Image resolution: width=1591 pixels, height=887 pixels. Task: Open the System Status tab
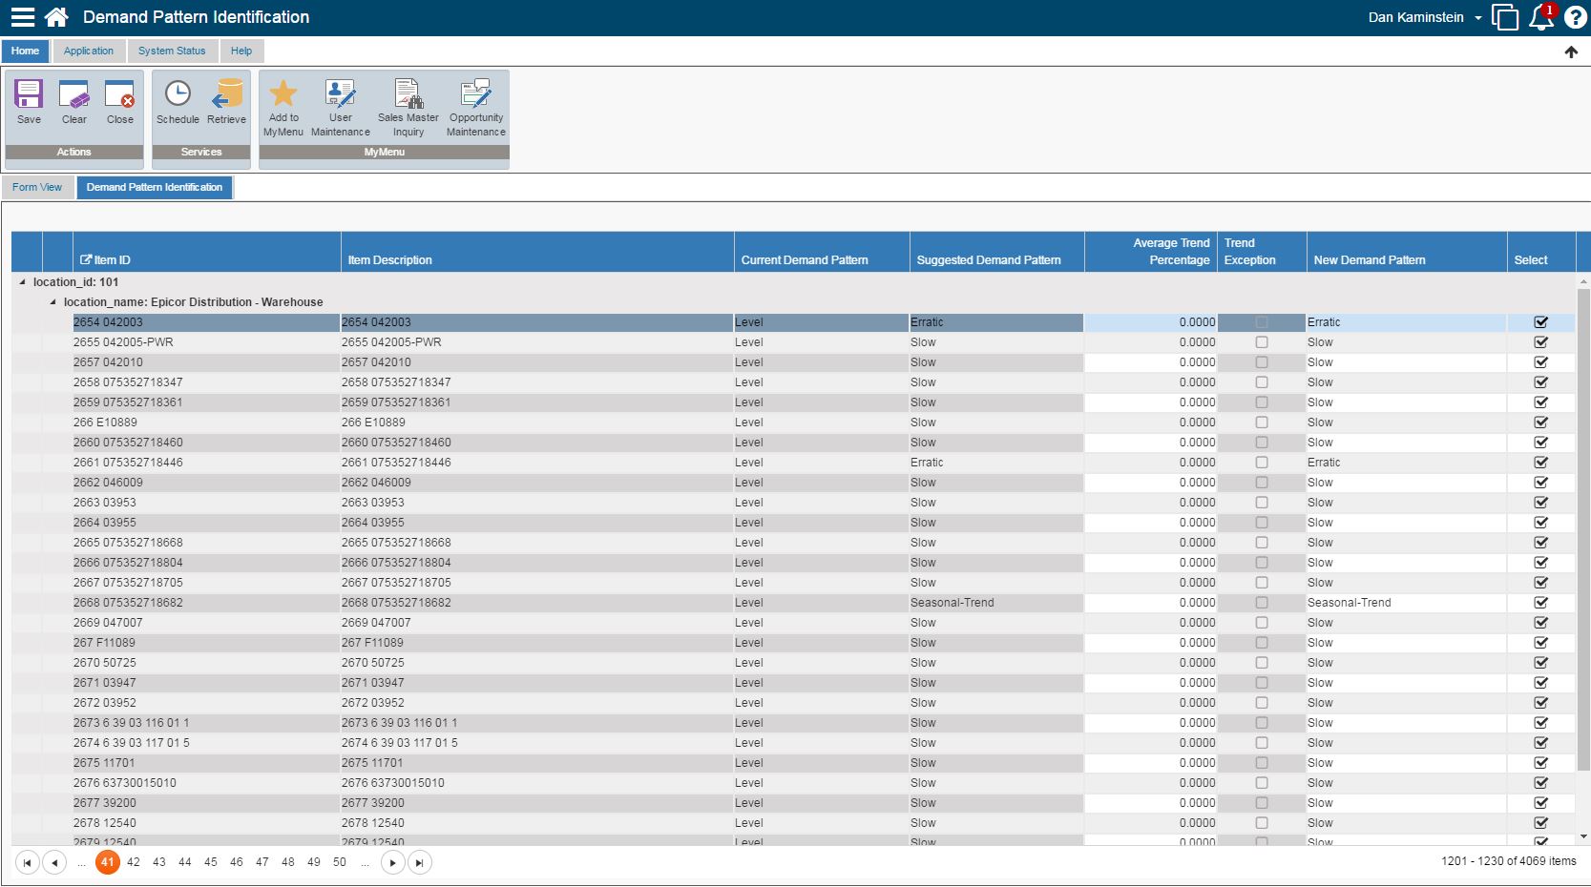click(172, 52)
